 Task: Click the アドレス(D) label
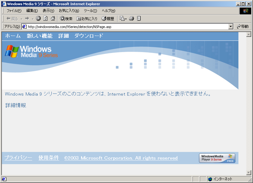pyautogui.click(x=12, y=26)
